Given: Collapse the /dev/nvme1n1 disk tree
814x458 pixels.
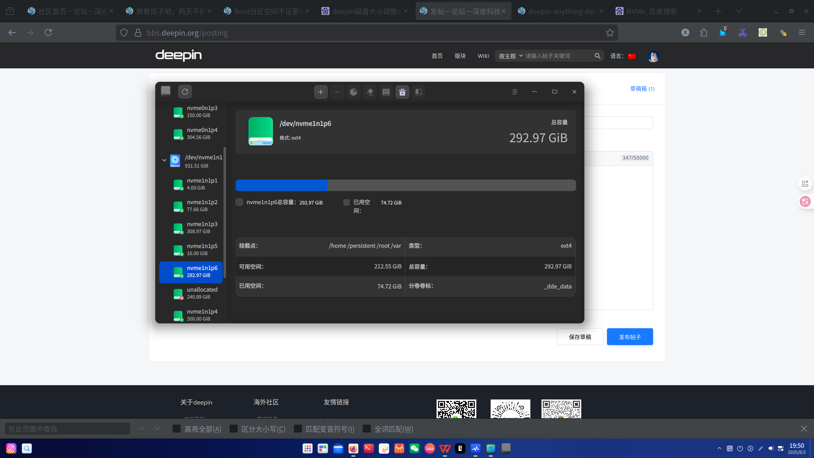Looking at the screenshot, I should pyautogui.click(x=164, y=160).
